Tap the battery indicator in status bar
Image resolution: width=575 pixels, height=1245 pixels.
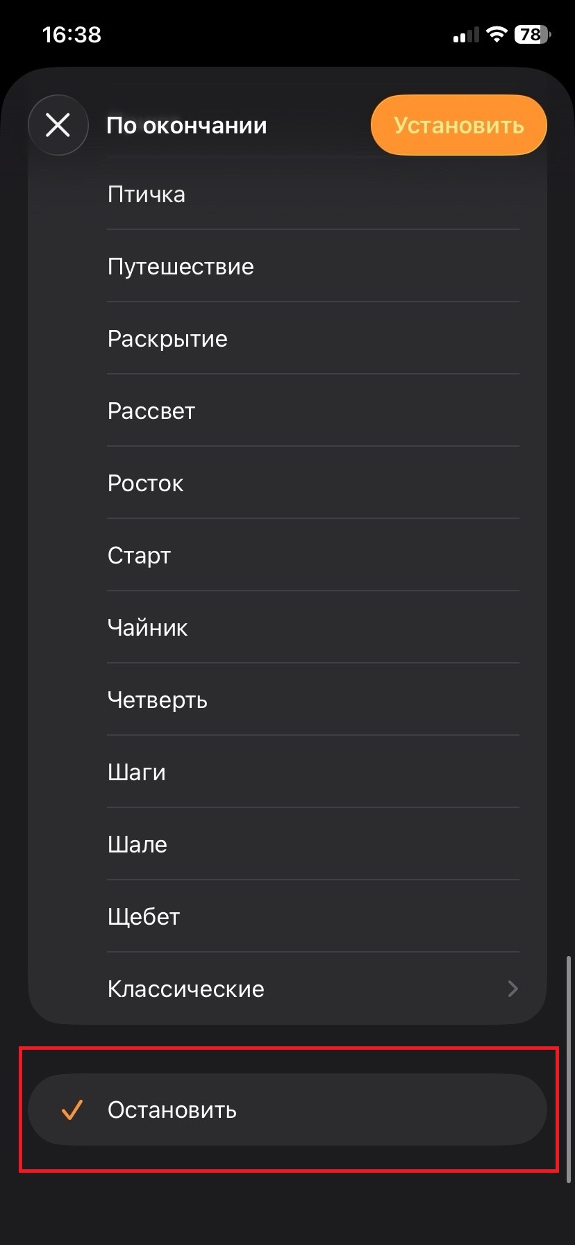click(x=532, y=34)
